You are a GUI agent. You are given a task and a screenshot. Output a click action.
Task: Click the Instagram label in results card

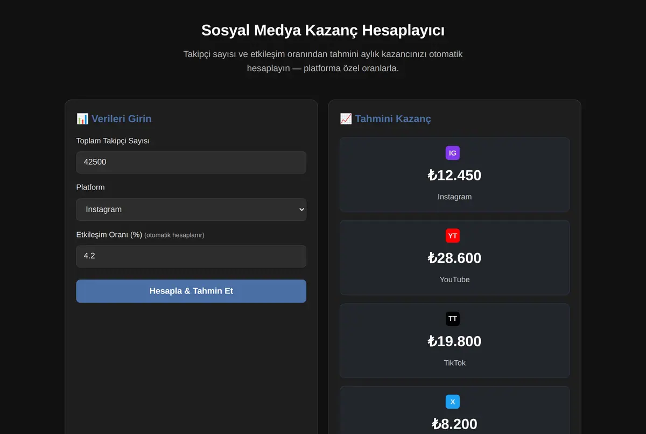(454, 197)
